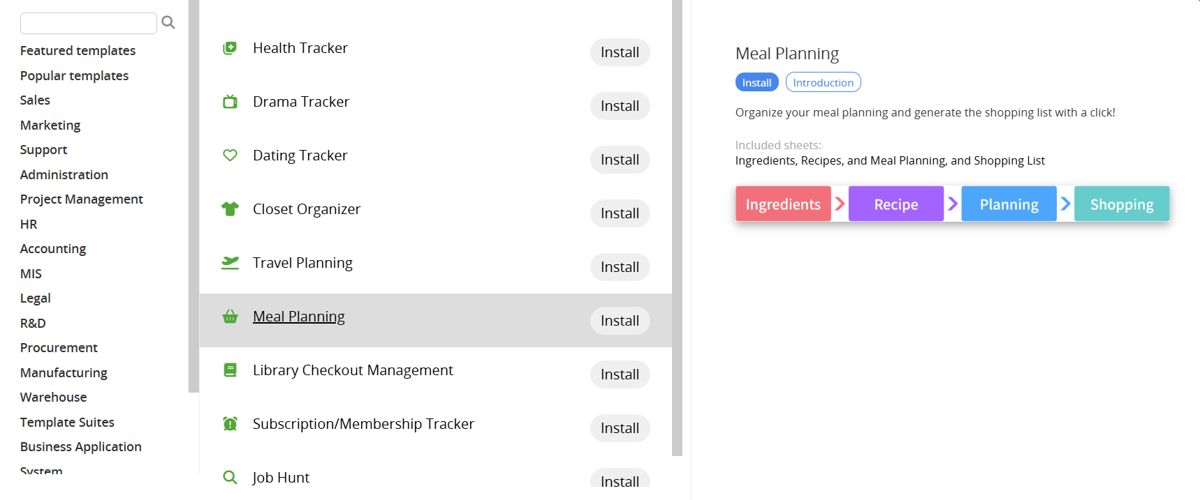Click the Ingredients block in workflow image

coord(783,204)
